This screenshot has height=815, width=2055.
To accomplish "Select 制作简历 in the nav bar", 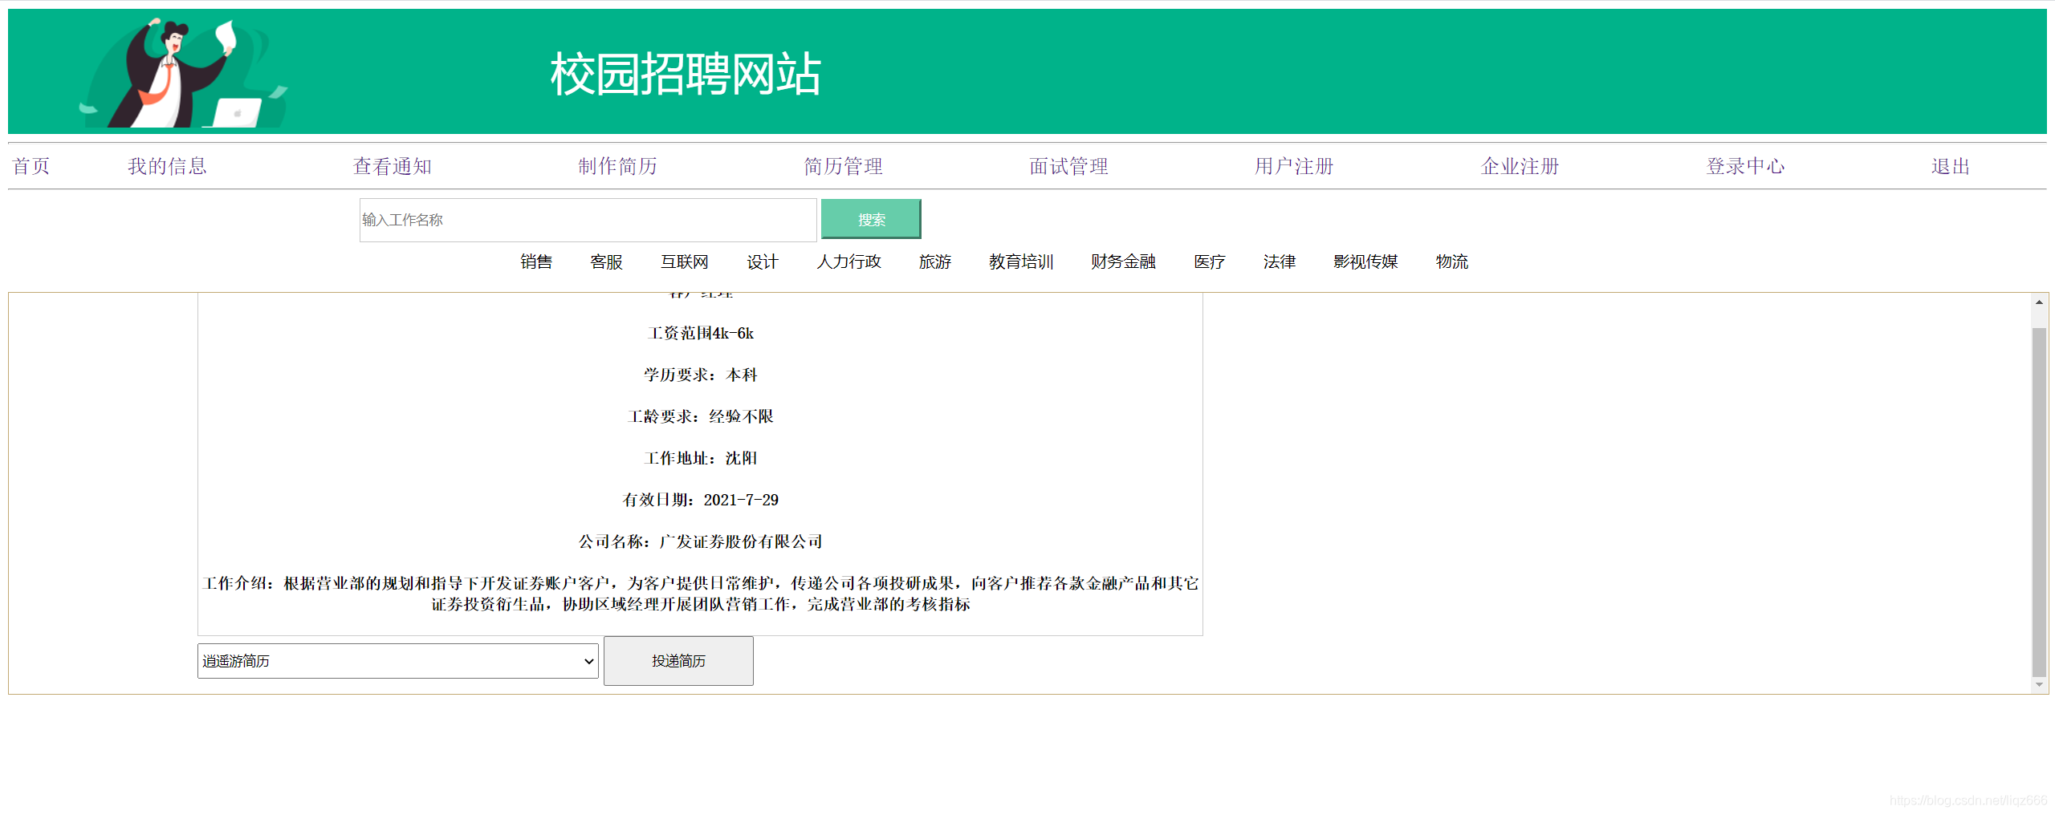I will pos(618,166).
